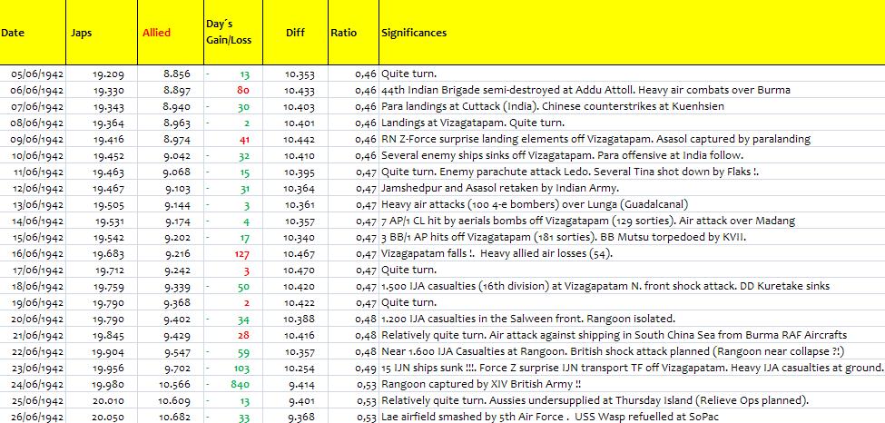The image size is (885, 423).
Task: Select Japs value 19.904
Action: point(102,352)
